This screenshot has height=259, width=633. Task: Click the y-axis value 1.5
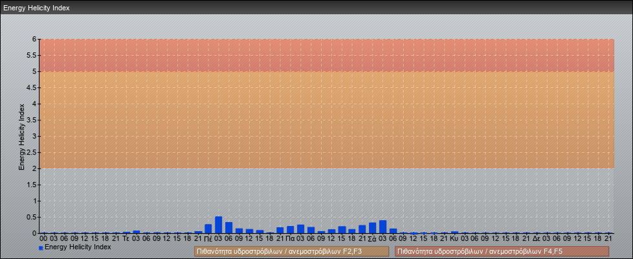(32, 185)
